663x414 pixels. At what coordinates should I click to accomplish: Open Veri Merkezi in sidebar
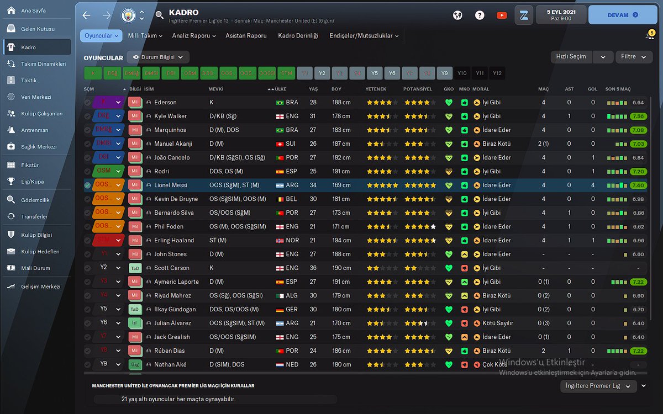[x=37, y=97]
